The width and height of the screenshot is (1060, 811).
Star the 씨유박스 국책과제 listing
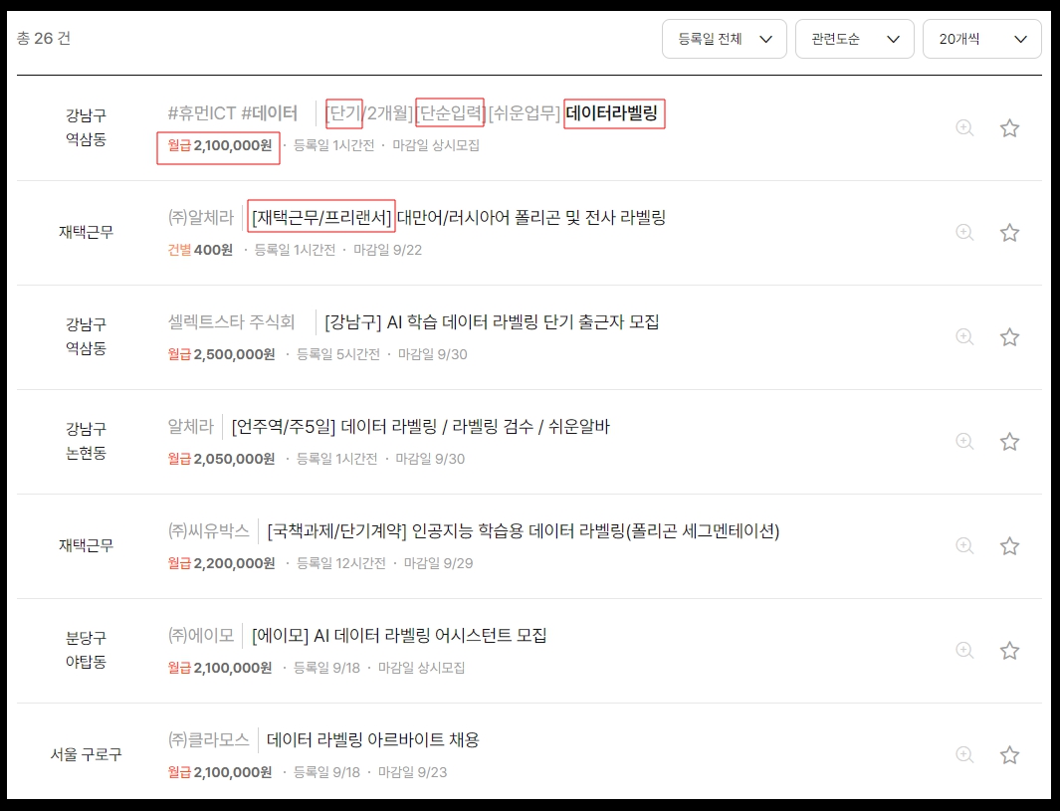[1009, 545]
